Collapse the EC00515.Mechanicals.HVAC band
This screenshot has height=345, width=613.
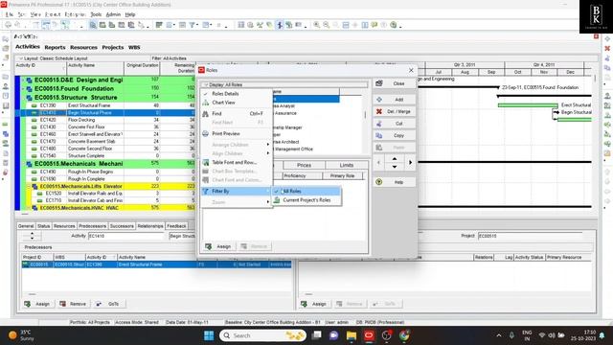[x=29, y=208]
